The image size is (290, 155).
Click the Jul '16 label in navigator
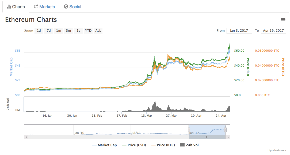point(136,133)
